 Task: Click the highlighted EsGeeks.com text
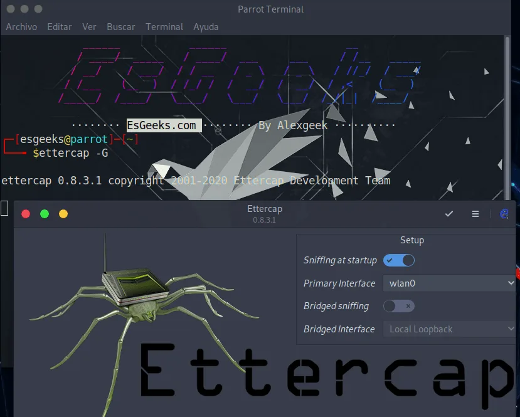(164, 125)
